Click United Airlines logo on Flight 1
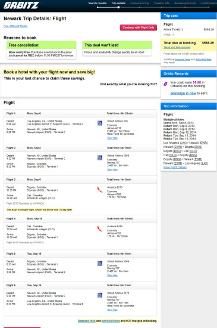 point(100,123)
